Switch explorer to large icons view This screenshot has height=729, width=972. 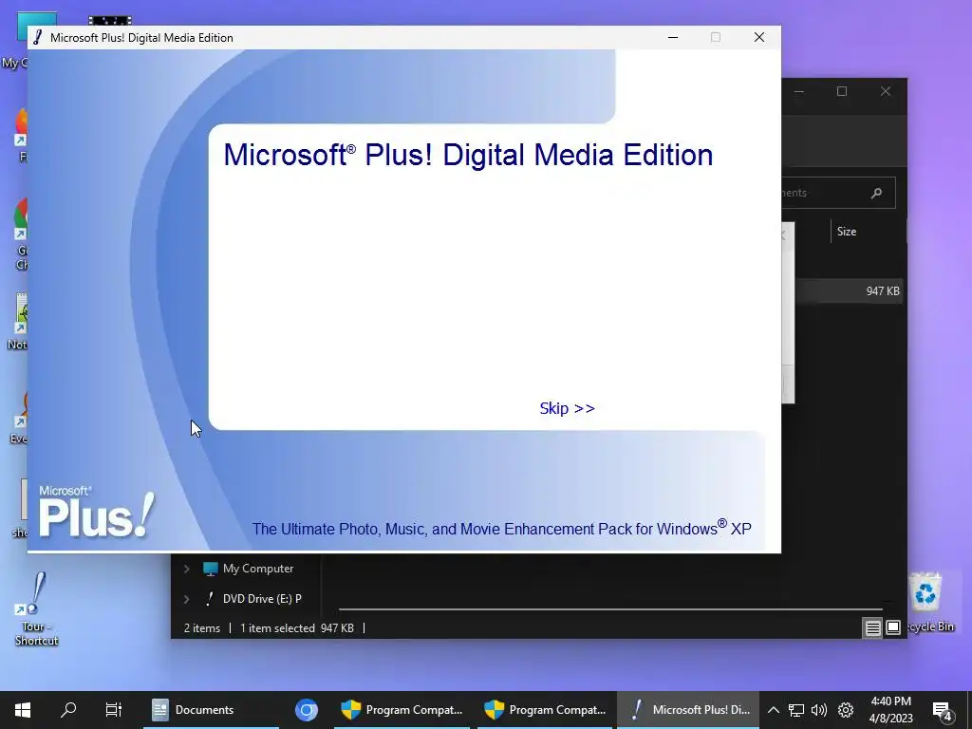pyautogui.click(x=892, y=628)
